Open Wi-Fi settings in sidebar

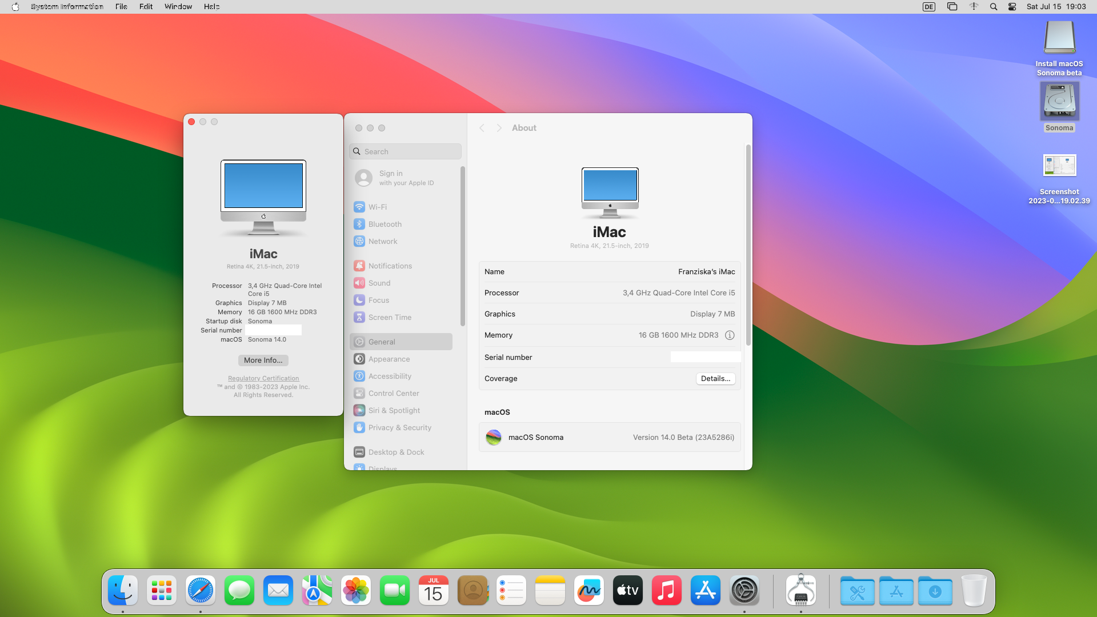point(377,207)
